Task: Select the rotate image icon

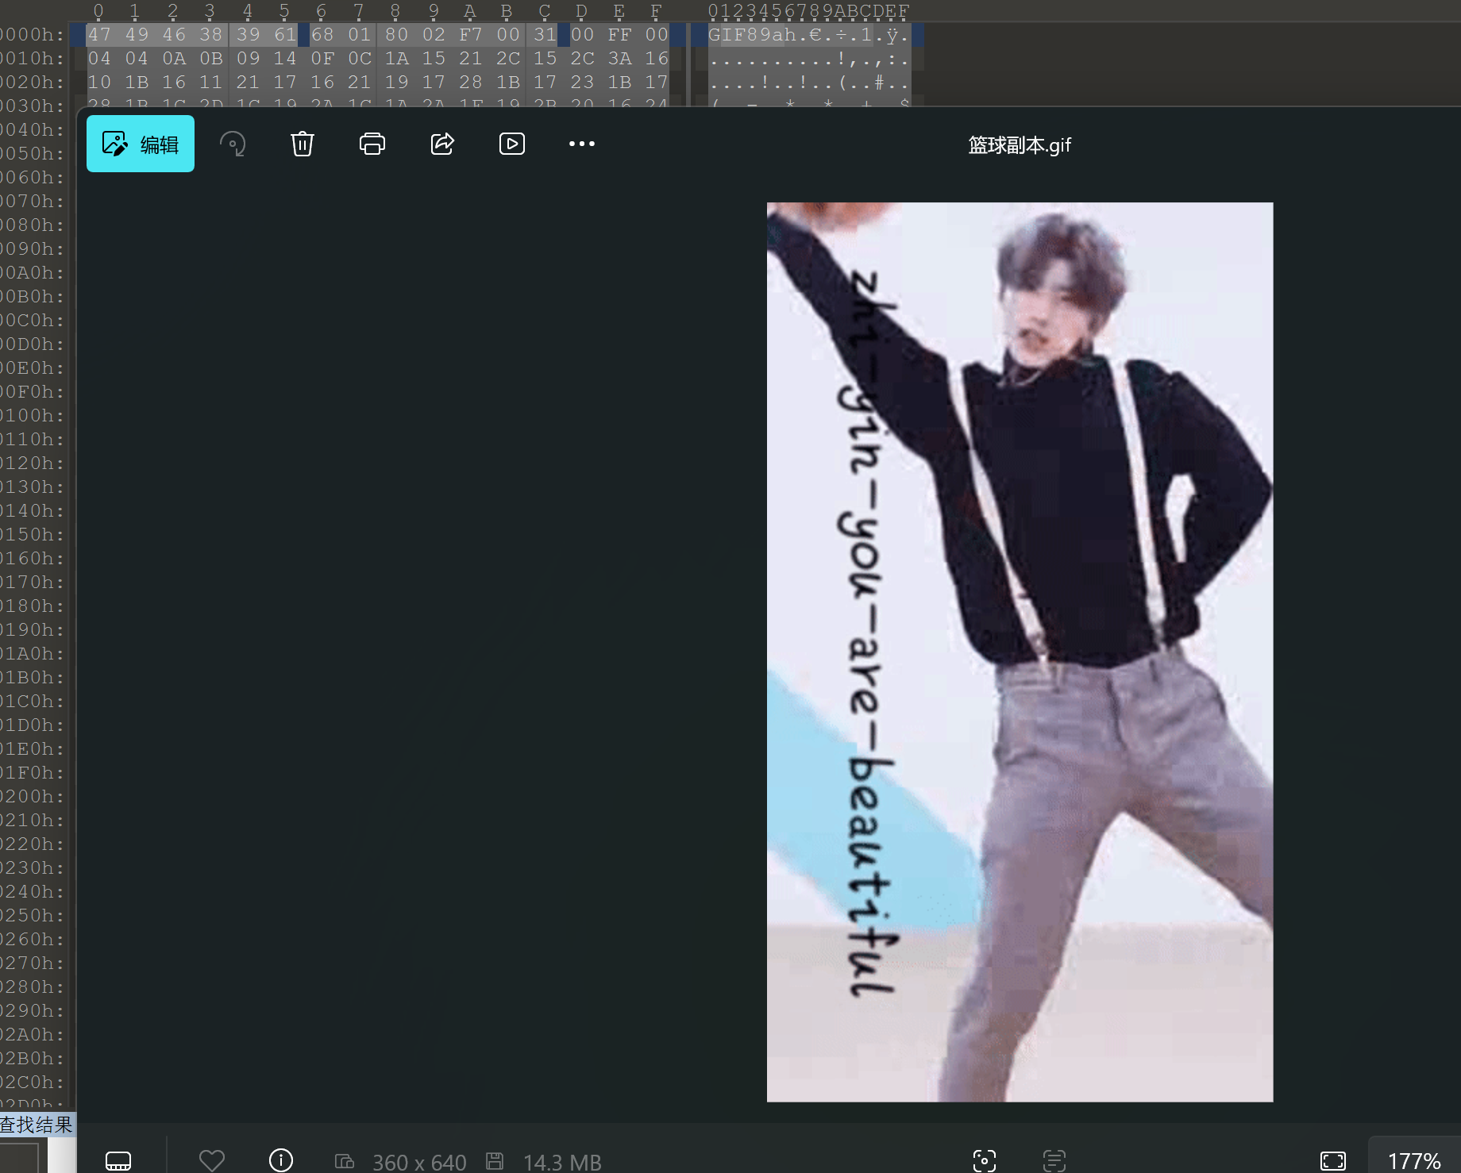Action: (x=233, y=144)
